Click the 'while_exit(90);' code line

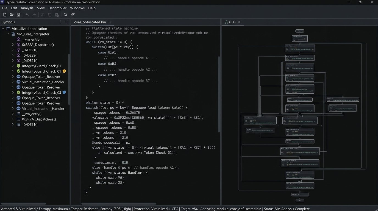(111, 177)
